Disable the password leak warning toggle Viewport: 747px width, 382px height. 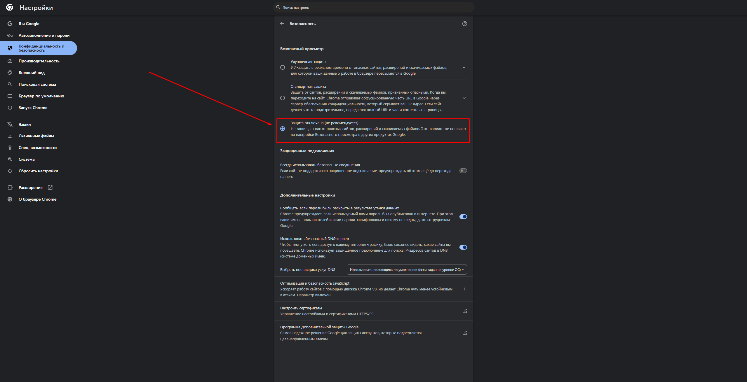[x=463, y=217]
